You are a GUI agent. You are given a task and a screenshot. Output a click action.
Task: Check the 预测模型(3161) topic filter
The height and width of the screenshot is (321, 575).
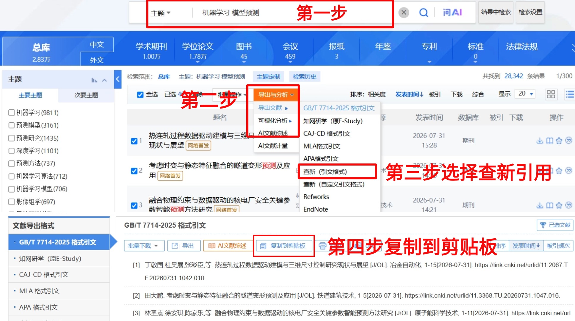coord(12,125)
